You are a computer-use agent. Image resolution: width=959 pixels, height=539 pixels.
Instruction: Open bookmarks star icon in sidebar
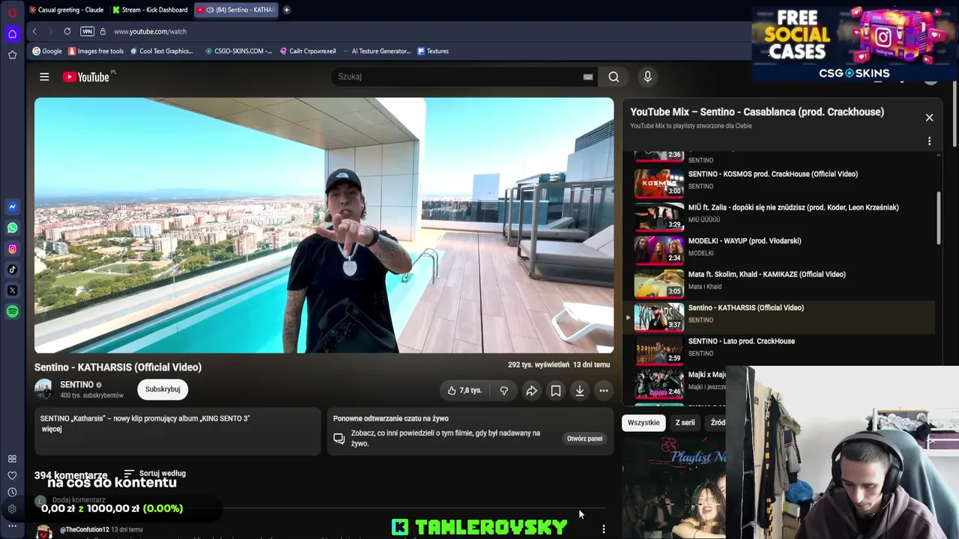12,55
